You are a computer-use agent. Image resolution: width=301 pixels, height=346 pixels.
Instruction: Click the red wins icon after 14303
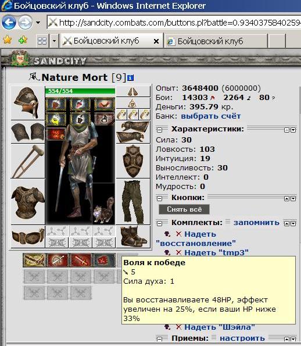point(213,98)
